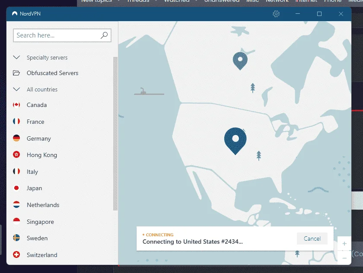Select Canada from country list
The image size is (363, 273).
pyautogui.click(x=37, y=105)
